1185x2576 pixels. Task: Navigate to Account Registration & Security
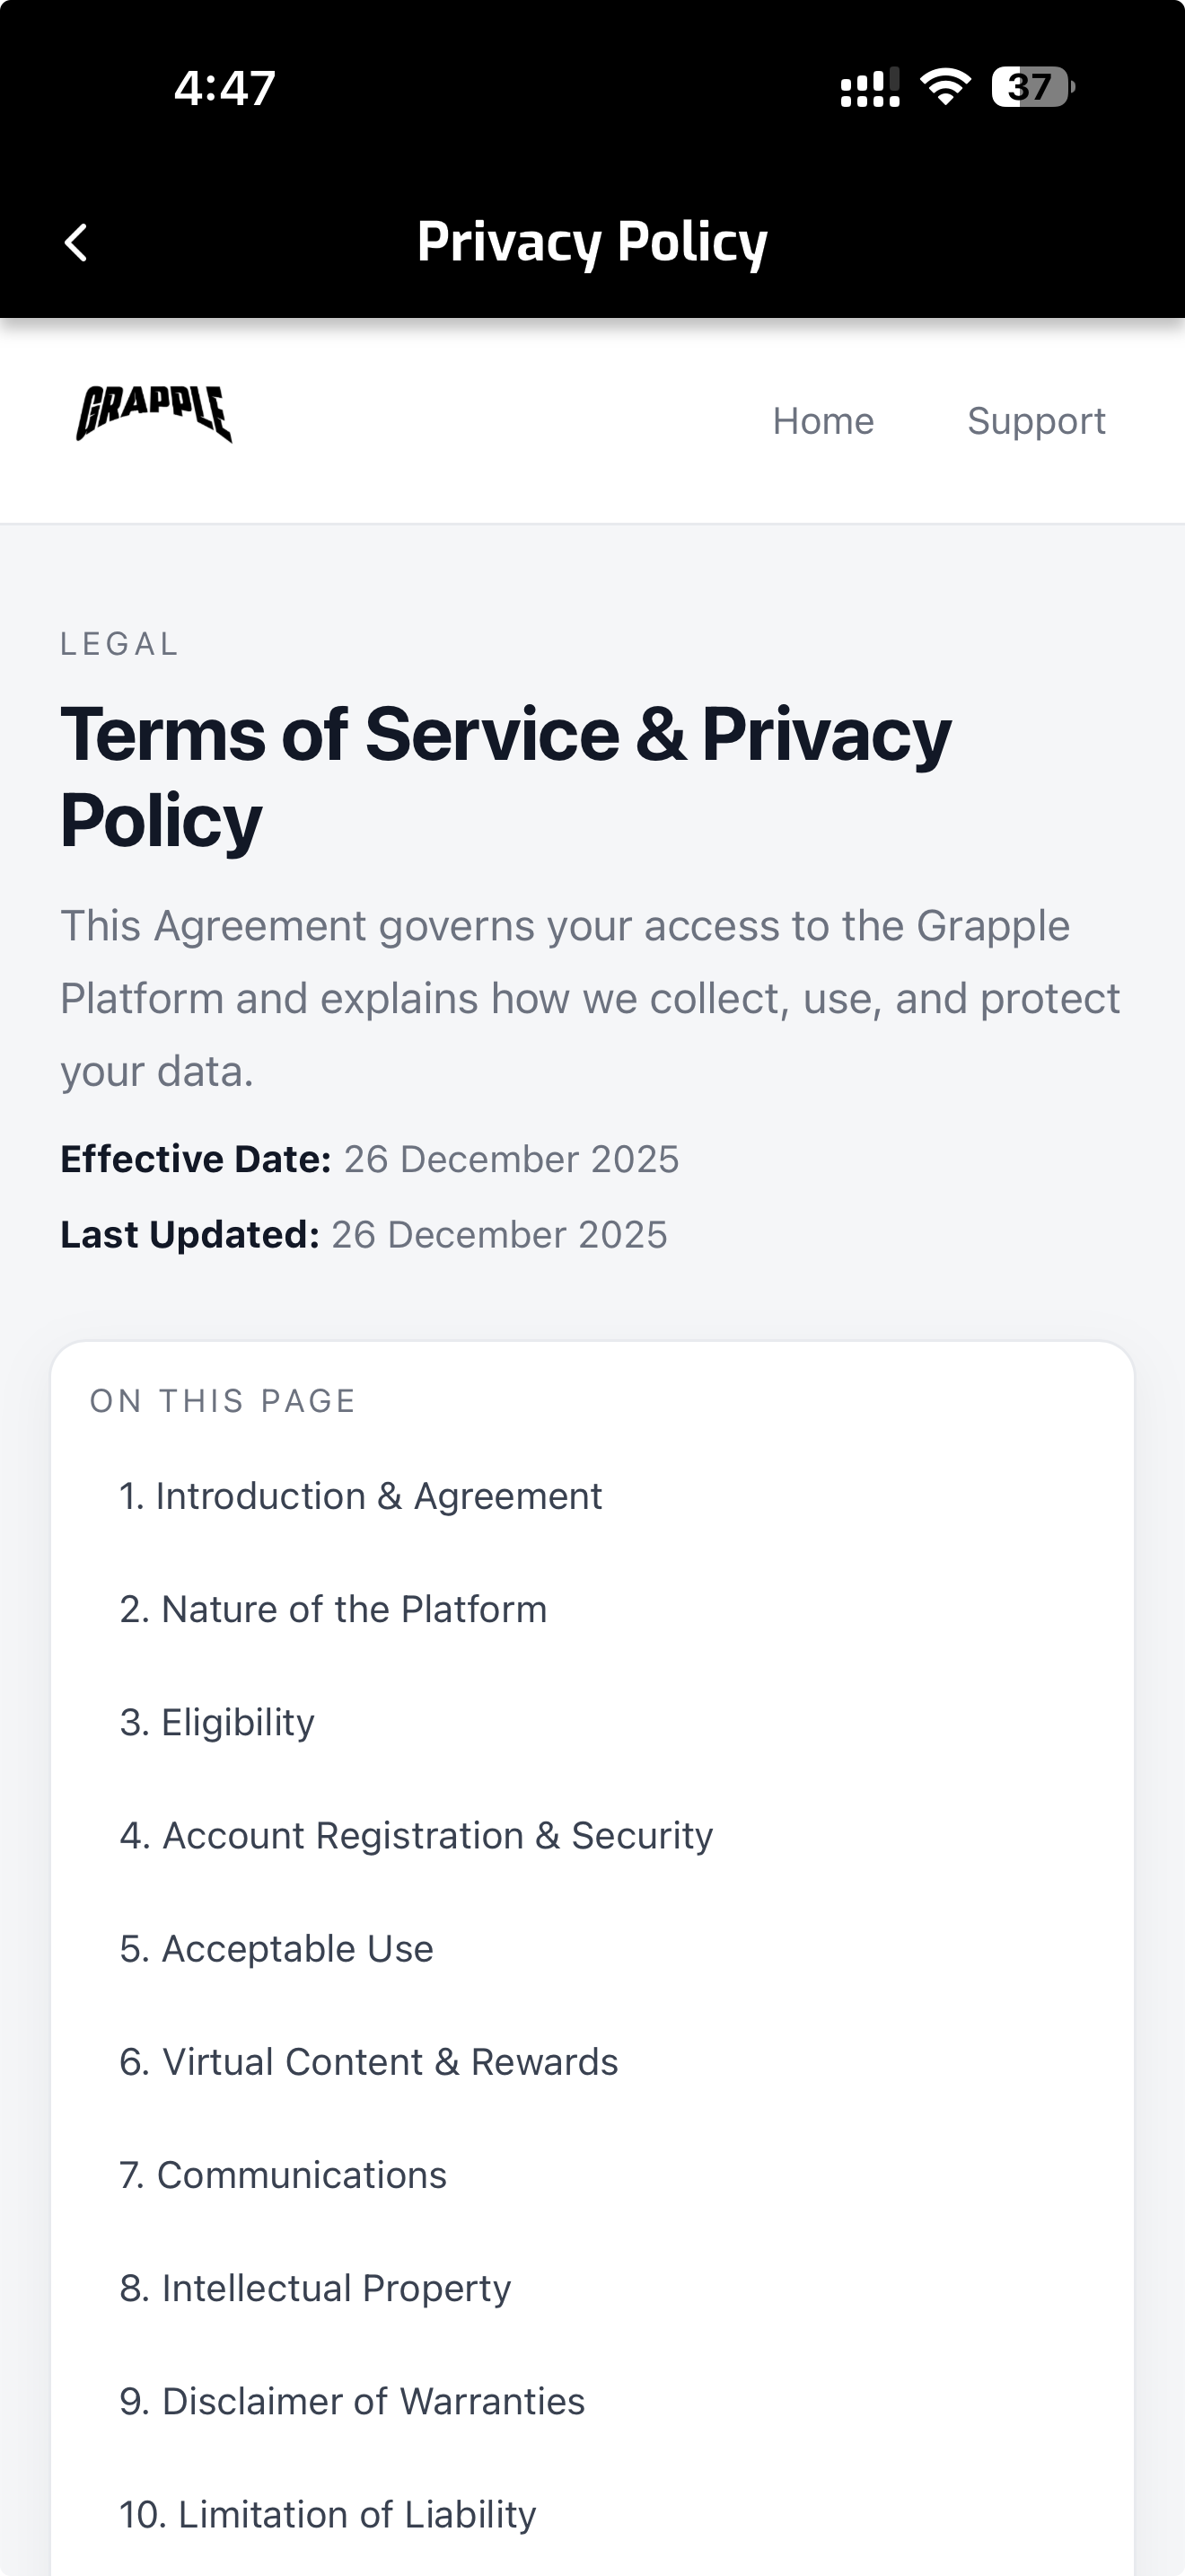(x=417, y=1835)
